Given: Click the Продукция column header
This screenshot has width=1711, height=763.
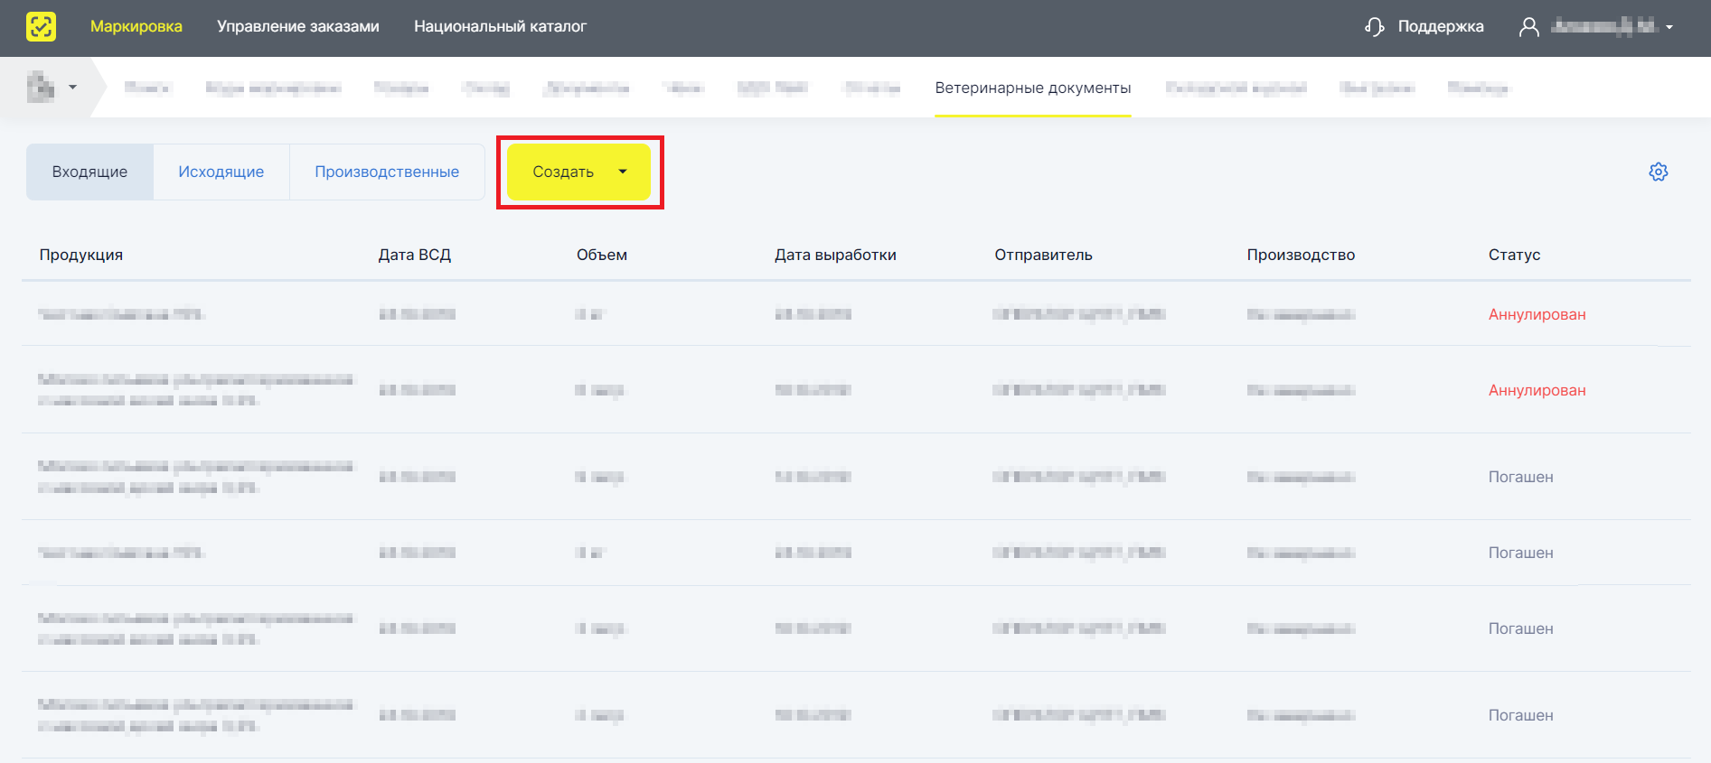Looking at the screenshot, I should [x=81, y=255].
